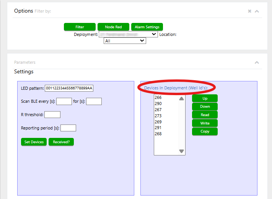Click the Reporting period input field
Screen dimensions: 272x199
[68, 128]
